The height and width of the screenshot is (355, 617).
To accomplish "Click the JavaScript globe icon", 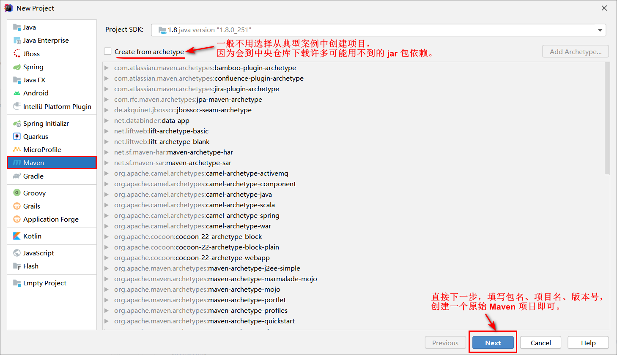I will click(x=17, y=253).
